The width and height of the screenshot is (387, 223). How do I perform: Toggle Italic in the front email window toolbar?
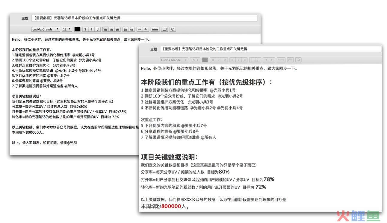(x=218, y=60)
